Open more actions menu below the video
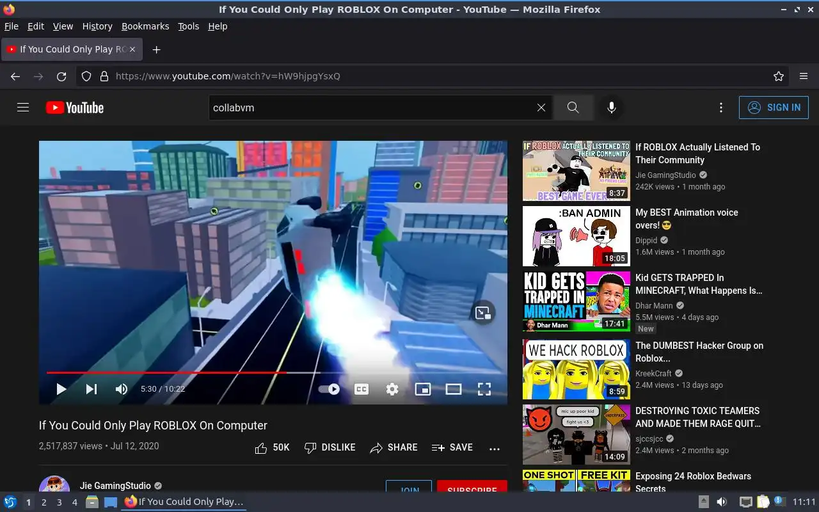This screenshot has width=819, height=512. tap(495, 449)
